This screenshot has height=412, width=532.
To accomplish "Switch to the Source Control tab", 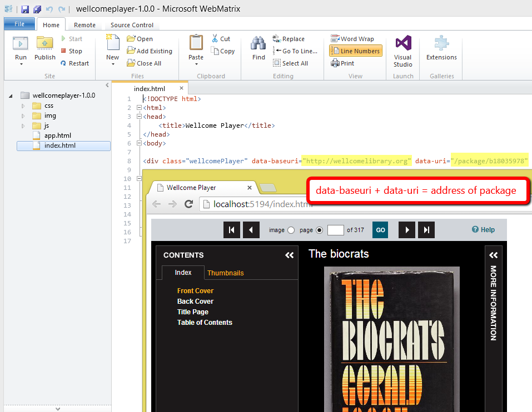I will pos(132,25).
